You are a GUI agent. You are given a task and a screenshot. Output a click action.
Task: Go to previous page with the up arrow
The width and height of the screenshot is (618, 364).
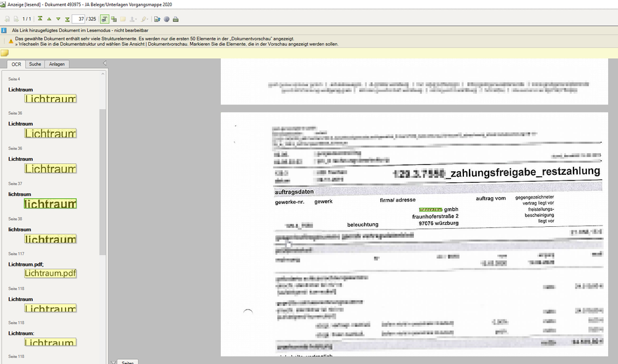point(49,19)
